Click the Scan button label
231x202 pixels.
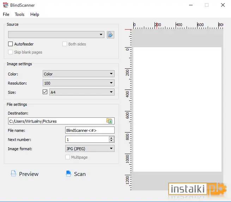click(80, 174)
